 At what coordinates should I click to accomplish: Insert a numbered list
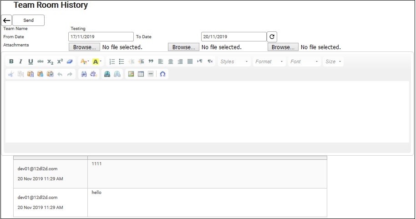112,61
